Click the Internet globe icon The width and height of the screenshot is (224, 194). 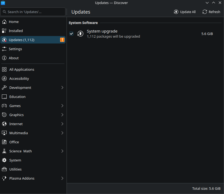(4, 124)
